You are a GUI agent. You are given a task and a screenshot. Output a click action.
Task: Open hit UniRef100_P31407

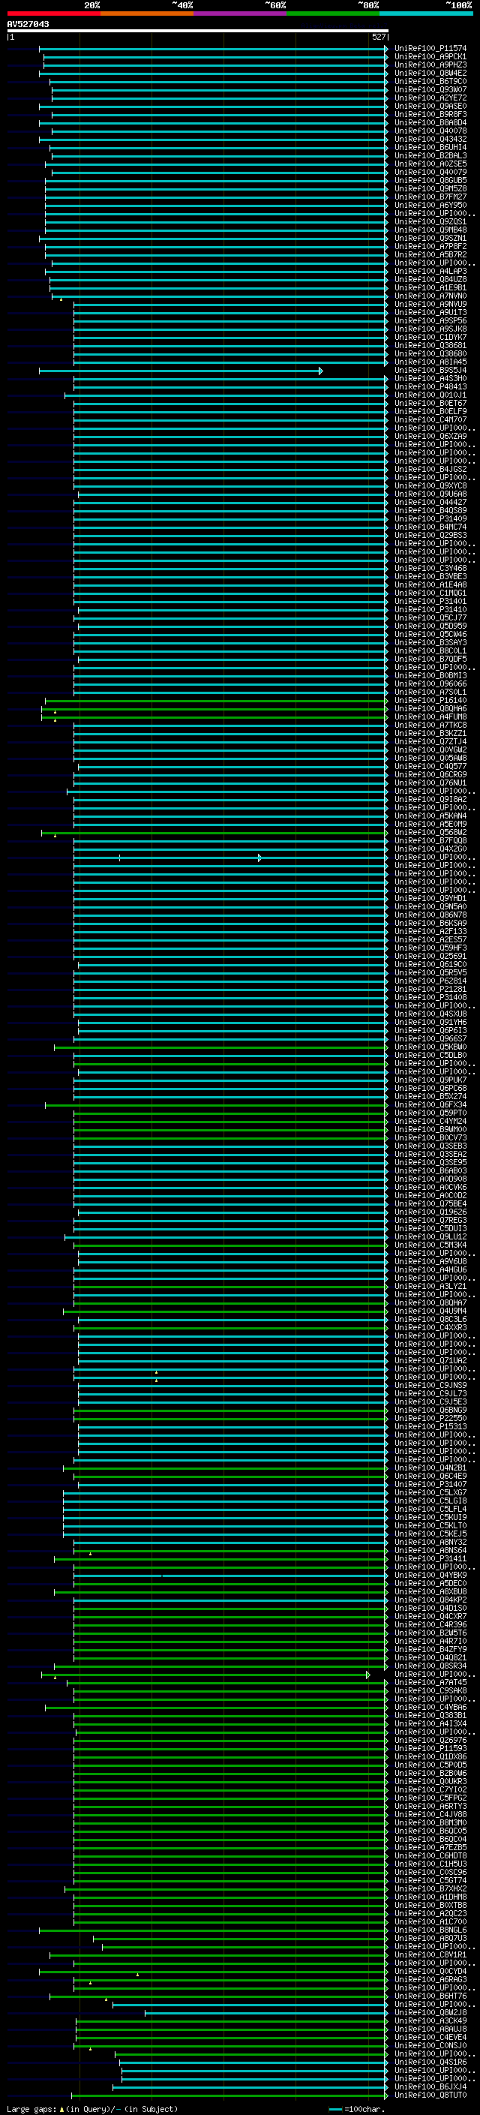point(430,1485)
